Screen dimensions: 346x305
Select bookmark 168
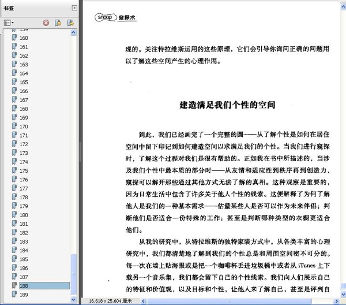pos(24,109)
